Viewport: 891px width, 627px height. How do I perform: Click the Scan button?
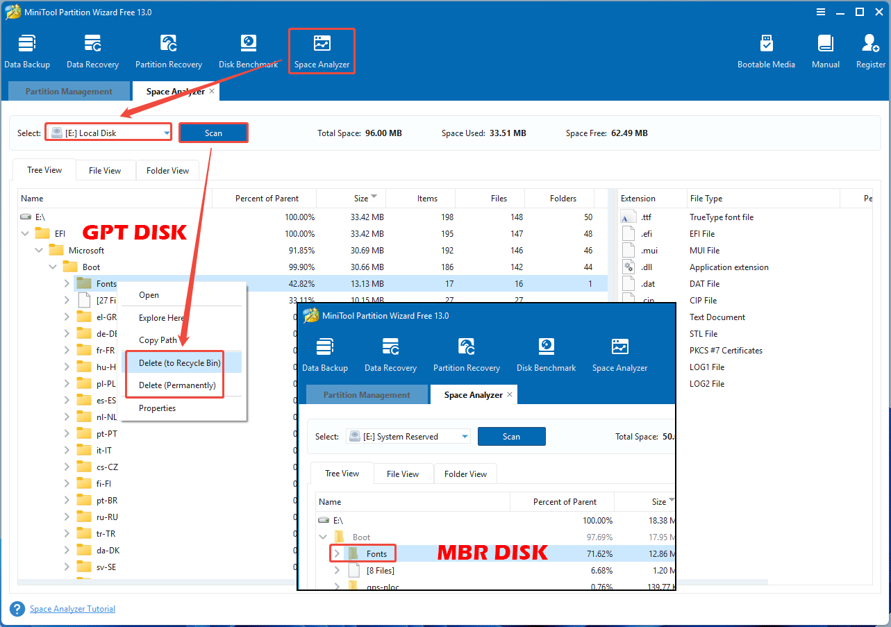click(213, 132)
